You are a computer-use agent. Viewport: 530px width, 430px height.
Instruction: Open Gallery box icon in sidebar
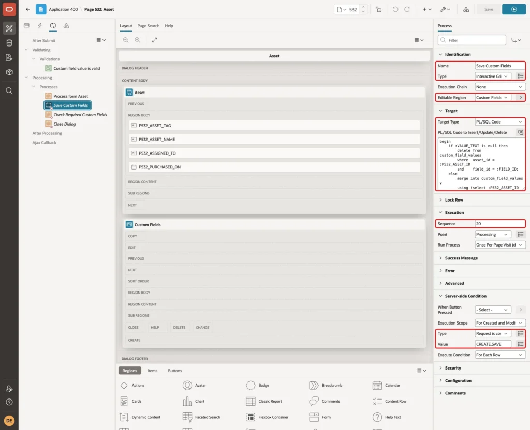[x=9, y=72]
